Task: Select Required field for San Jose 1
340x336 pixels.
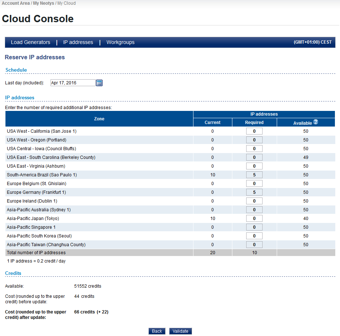Action: [x=254, y=131]
